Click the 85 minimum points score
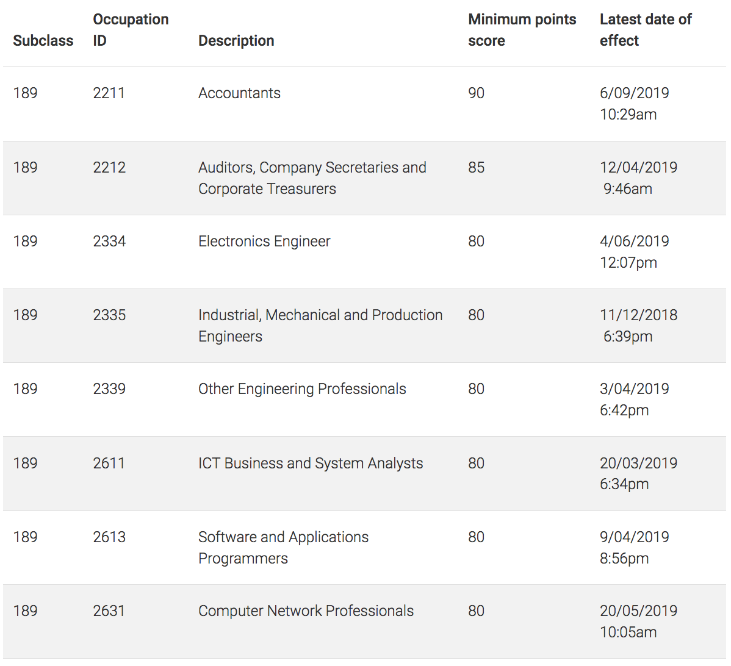 tap(476, 168)
